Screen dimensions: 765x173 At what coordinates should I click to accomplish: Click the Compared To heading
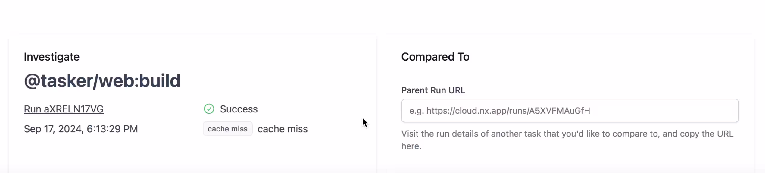[435, 57]
